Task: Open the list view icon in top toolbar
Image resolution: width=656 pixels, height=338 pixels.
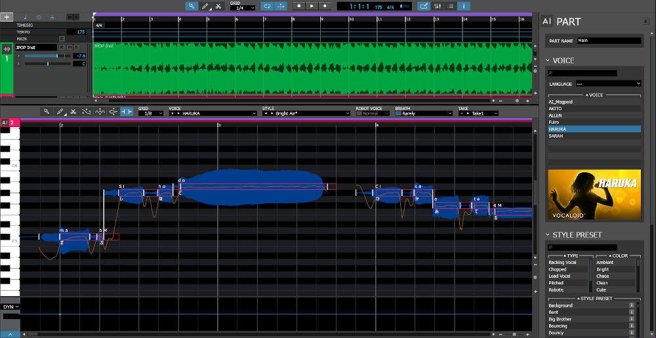Action: (450, 7)
